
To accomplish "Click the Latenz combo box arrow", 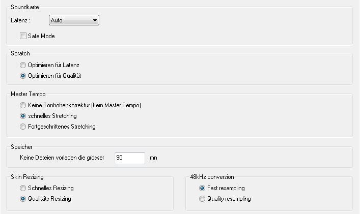I will coord(95,21).
